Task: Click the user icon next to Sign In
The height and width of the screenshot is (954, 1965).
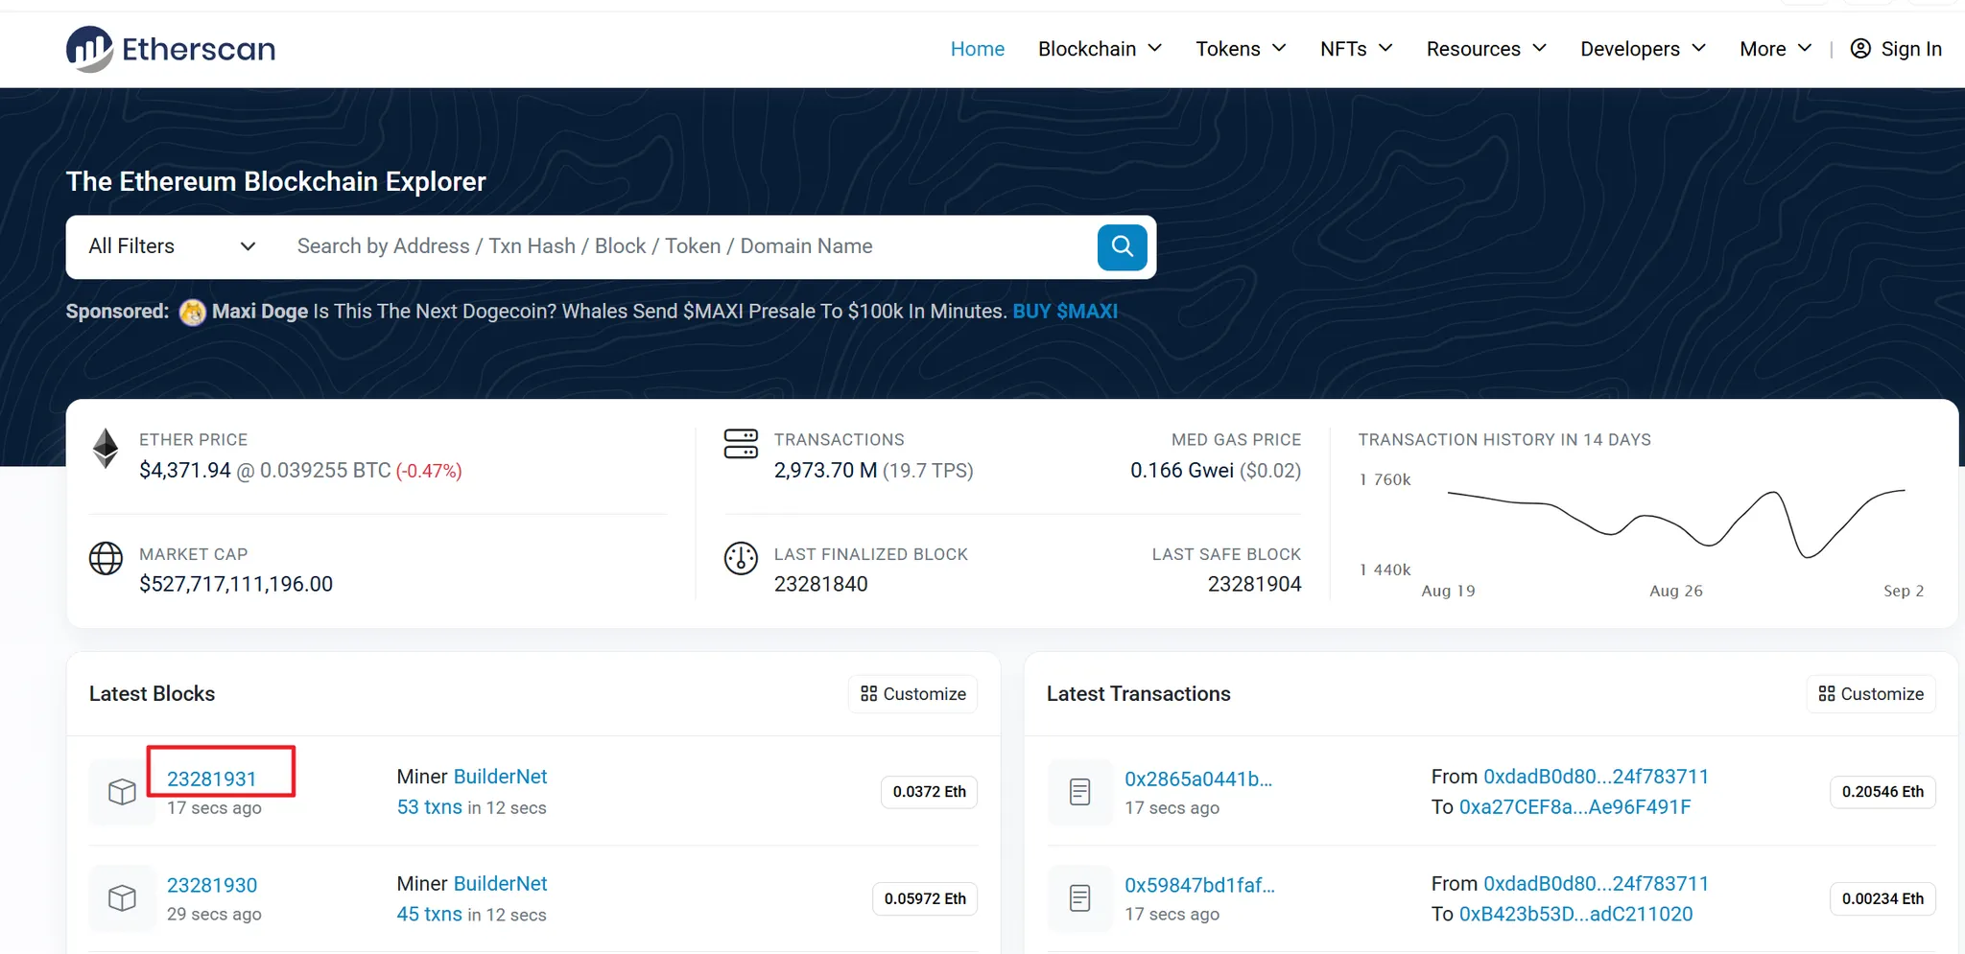Action: 1860,49
